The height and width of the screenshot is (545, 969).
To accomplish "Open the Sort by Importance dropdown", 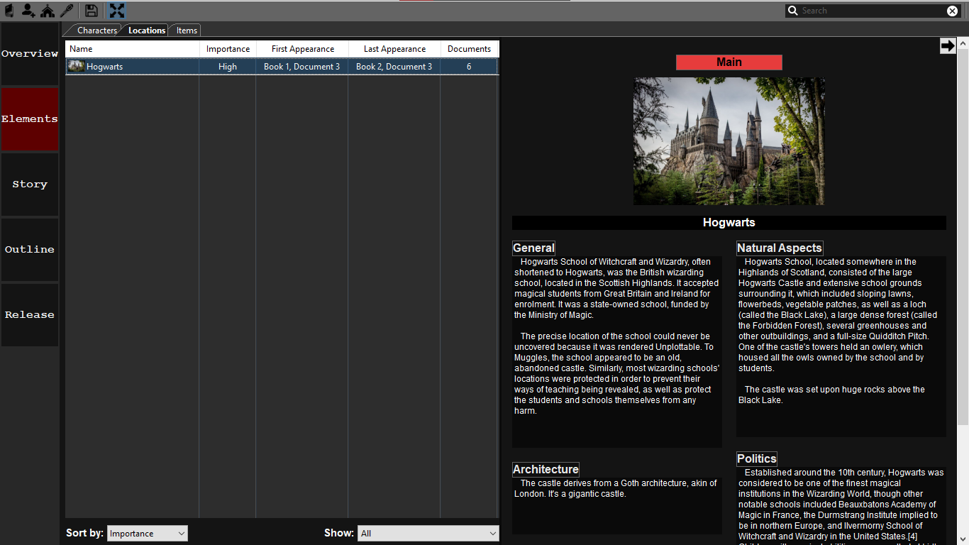I will point(148,533).
